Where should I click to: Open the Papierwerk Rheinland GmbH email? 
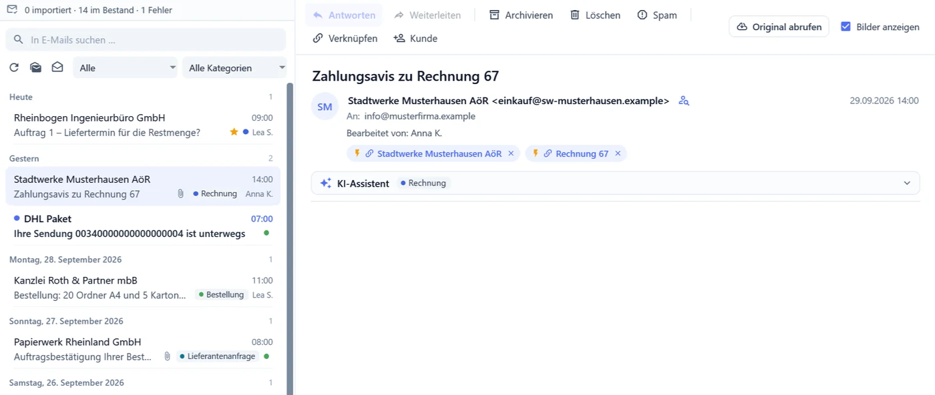click(x=143, y=349)
